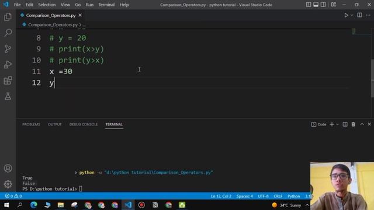Split the editor to the right
The height and width of the screenshot is (210, 374).
[x=359, y=15]
